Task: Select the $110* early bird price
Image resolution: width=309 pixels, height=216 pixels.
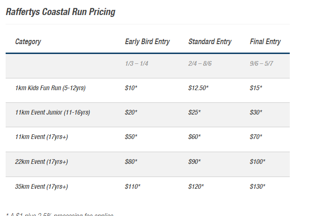Action: [132, 186]
